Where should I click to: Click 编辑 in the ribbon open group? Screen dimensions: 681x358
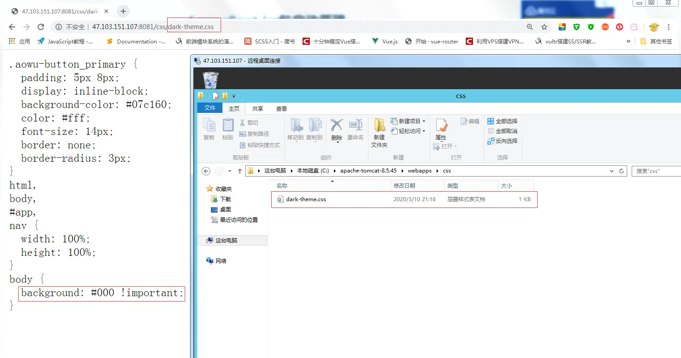click(470, 121)
